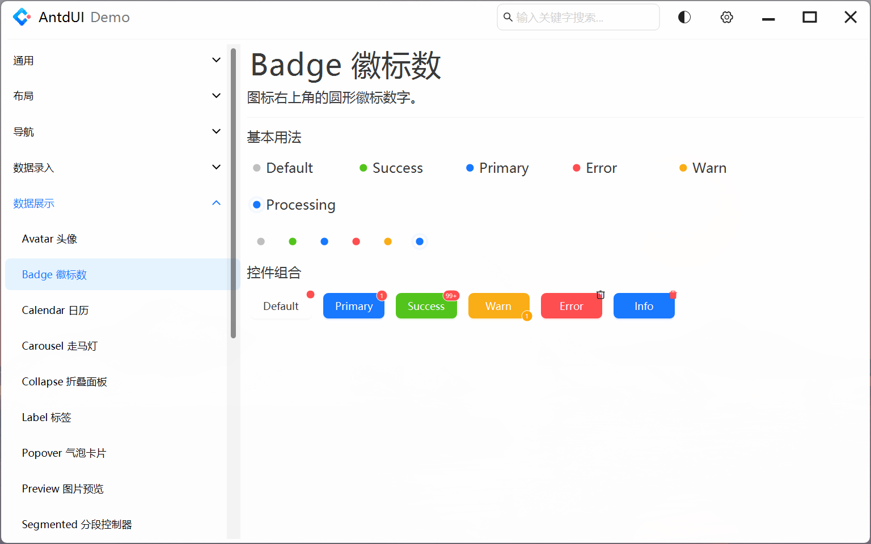Screen dimensions: 871x544
Task: Click the number 1 badge on Primary button
Action: 382,296
